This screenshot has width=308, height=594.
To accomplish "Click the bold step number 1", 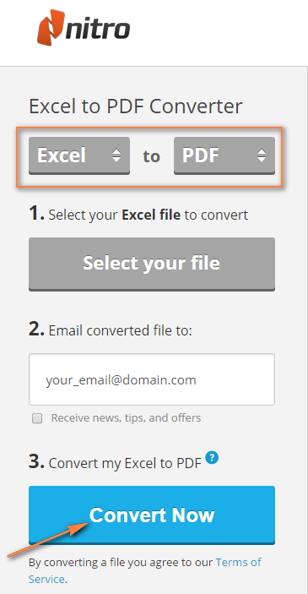I will tap(36, 214).
